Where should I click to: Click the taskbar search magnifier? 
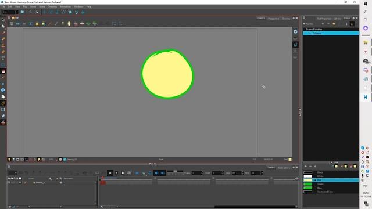coord(366,12)
